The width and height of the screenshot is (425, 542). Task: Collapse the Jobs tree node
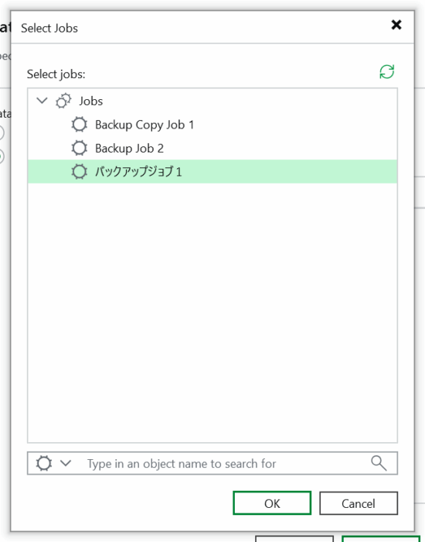coord(42,101)
